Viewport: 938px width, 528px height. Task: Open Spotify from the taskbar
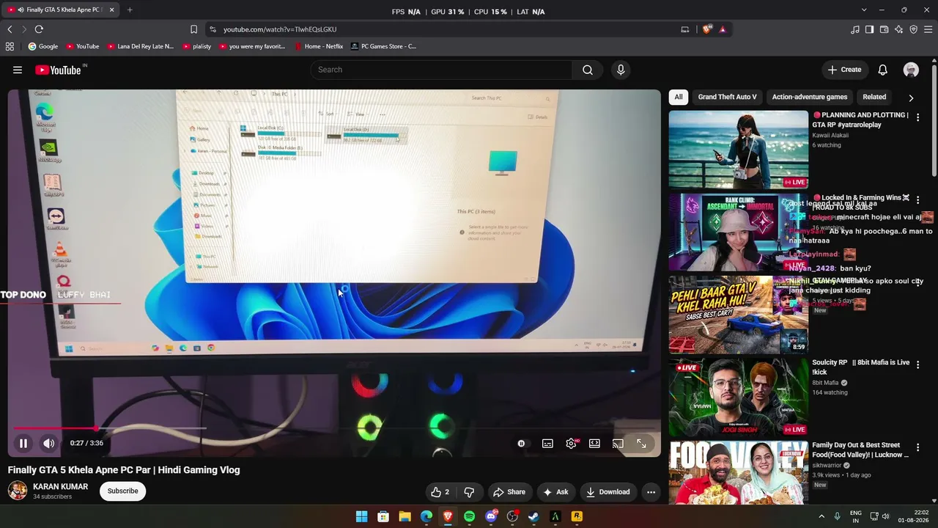click(470, 517)
